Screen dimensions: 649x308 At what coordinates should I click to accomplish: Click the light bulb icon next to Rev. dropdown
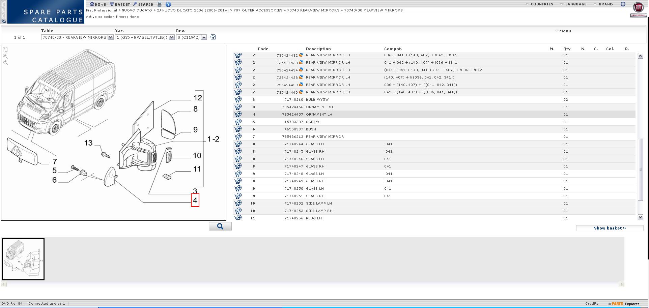(x=213, y=37)
